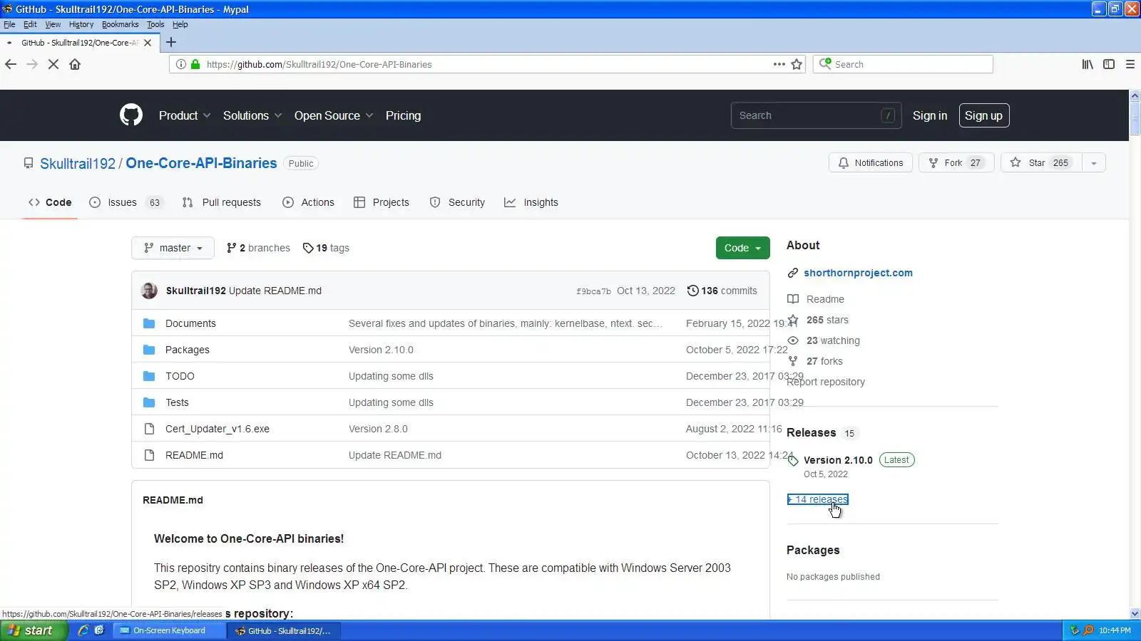Open the Insights tab
This screenshot has width=1141, height=641.
tap(531, 202)
